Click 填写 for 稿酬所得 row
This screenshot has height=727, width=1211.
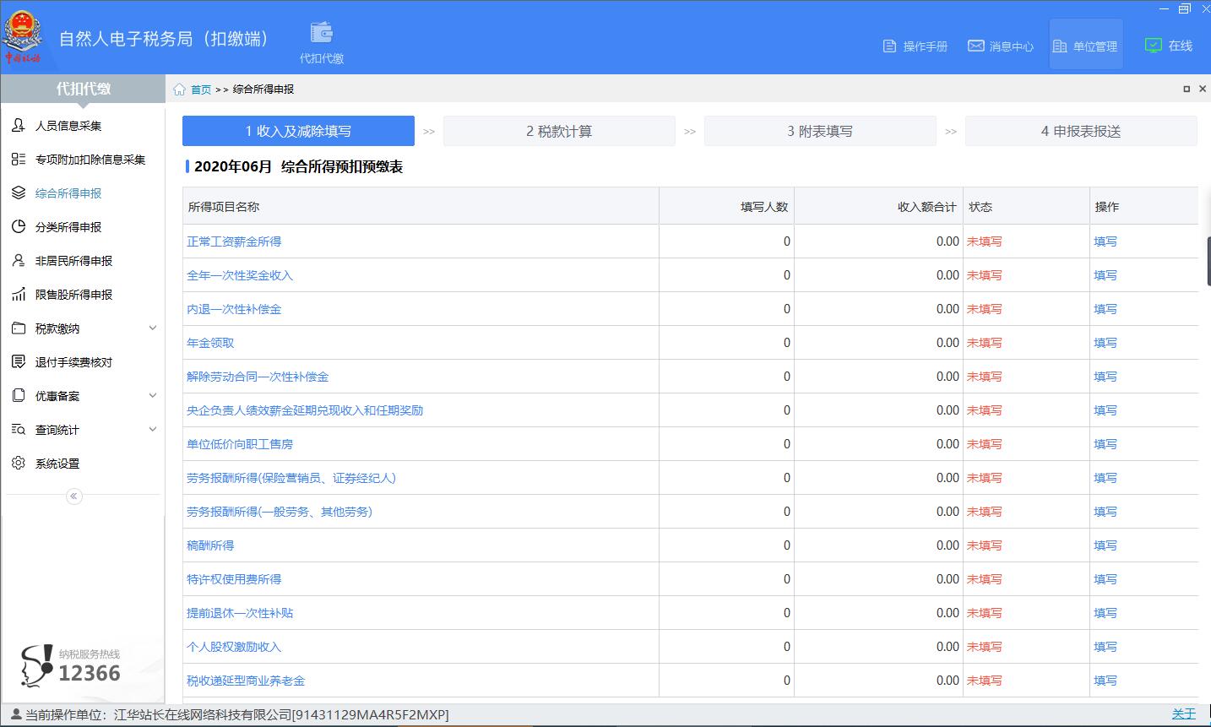(x=1105, y=545)
